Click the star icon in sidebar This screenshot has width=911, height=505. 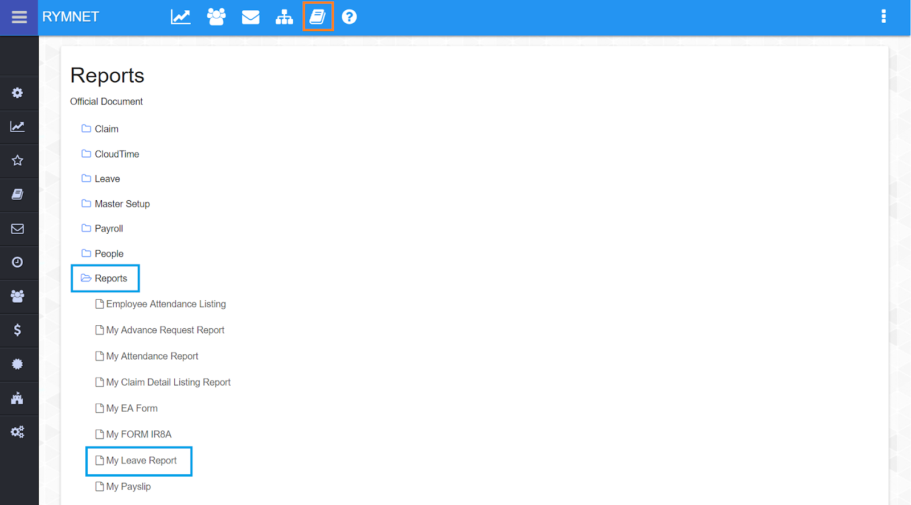18,160
